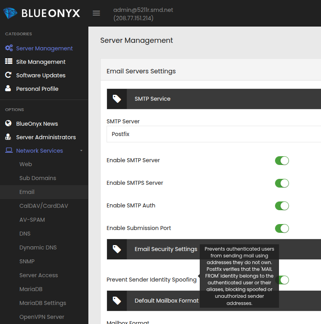Click the BlueOnyx diamond logo icon
Viewport: 321px width, 324px height.
(x=10, y=13)
